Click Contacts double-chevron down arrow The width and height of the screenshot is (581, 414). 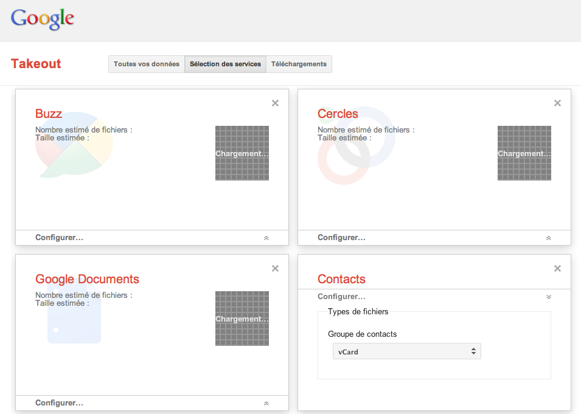tap(549, 297)
